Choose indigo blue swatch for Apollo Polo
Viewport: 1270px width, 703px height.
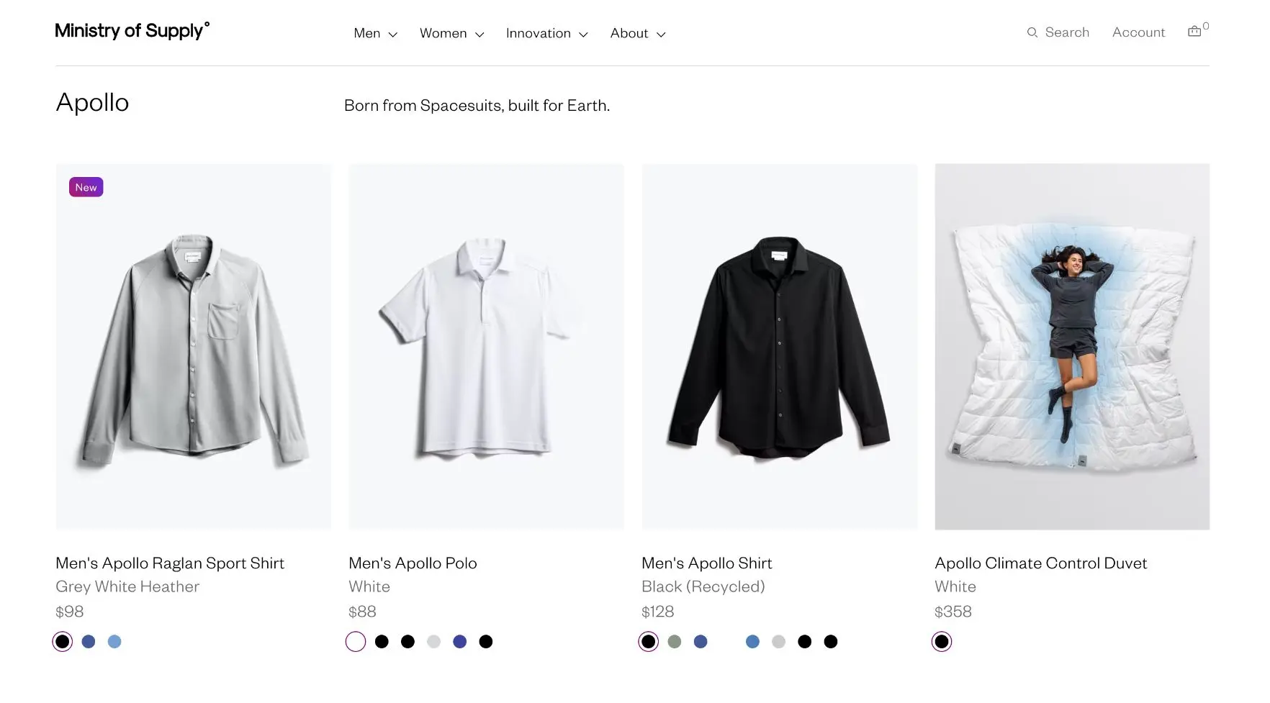460,642
